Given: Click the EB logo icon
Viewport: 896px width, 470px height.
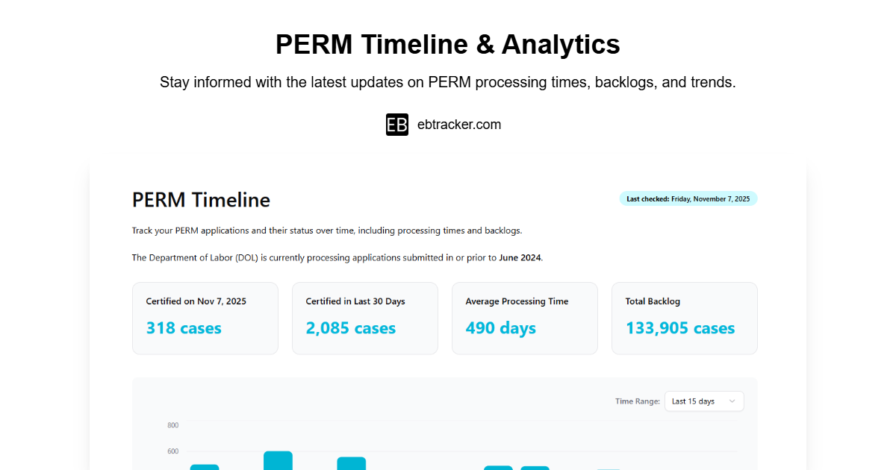Looking at the screenshot, I should click(396, 125).
